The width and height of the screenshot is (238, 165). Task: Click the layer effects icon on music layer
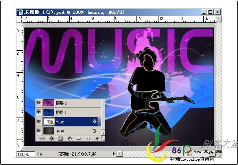pyautogui.click(x=94, y=121)
